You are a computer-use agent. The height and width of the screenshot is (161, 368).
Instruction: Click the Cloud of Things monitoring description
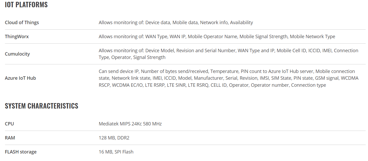[x=176, y=23]
